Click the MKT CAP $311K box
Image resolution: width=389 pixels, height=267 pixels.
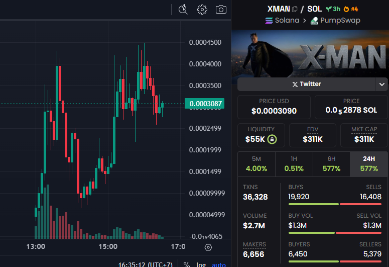coord(364,135)
